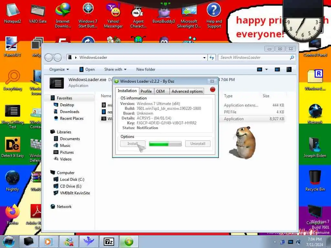This screenshot has height=248, width=331.
Task: Open the Share with dropdown
Action: click(115, 69)
